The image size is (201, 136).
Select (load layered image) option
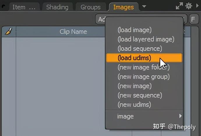pos(146,39)
